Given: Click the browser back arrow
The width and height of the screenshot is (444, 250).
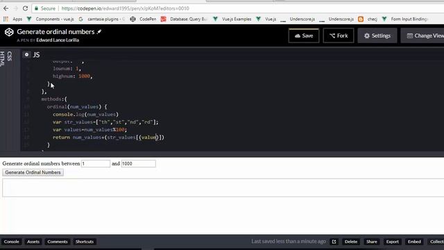Looking at the screenshot, I should (x=6, y=8).
